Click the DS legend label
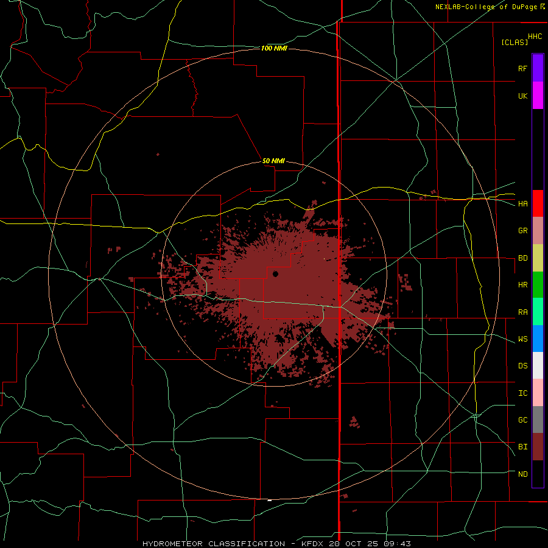 click(x=522, y=365)
